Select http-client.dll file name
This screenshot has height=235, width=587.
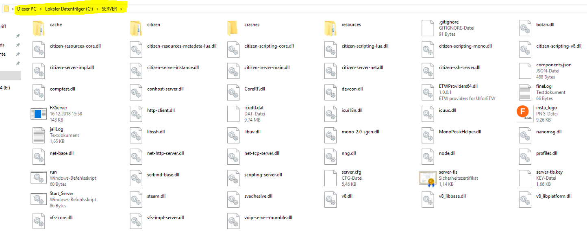(x=161, y=110)
